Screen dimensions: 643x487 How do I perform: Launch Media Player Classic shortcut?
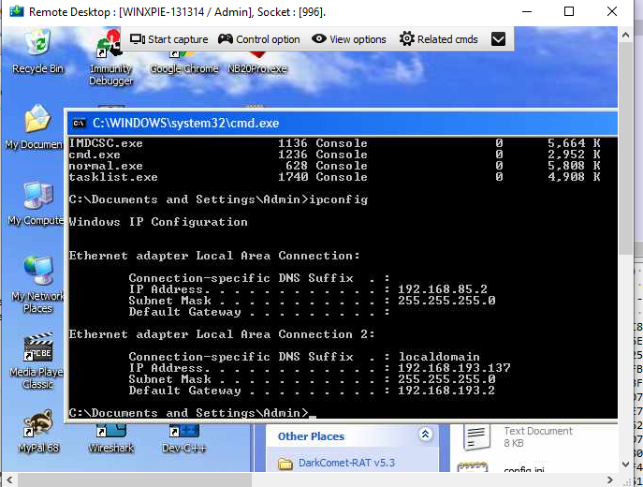pyautogui.click(x=37, y=350)
